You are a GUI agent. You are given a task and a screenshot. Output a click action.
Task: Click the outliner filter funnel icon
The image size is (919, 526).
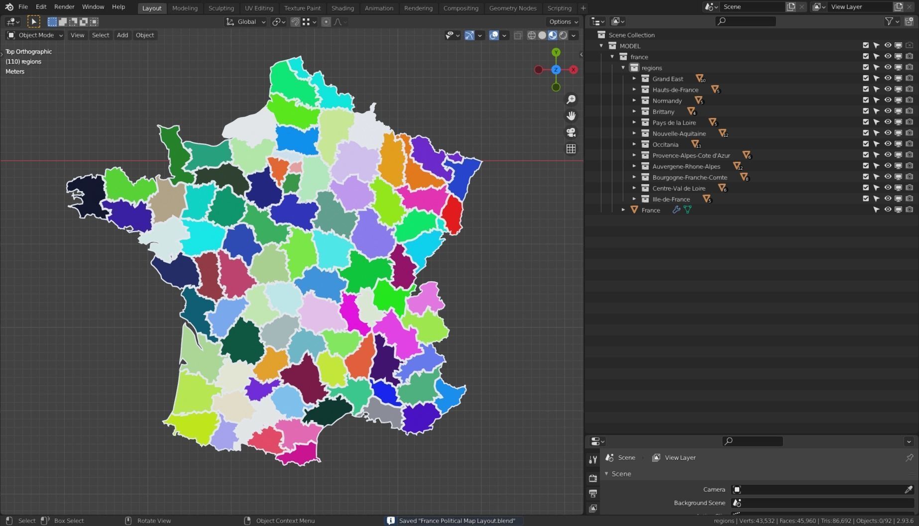pos(889,21)
